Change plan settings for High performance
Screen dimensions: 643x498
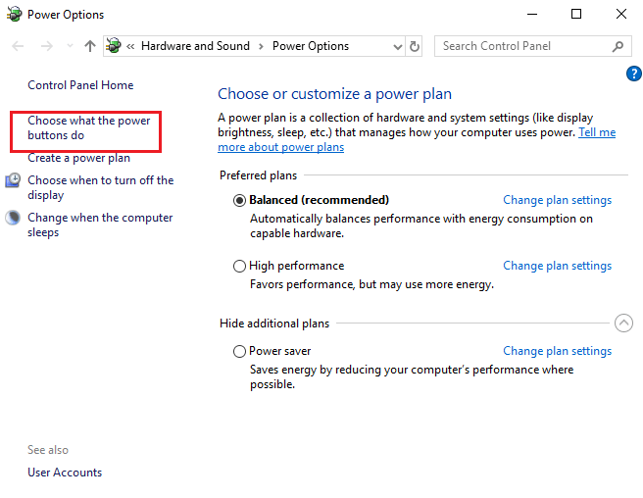[557, 266]
